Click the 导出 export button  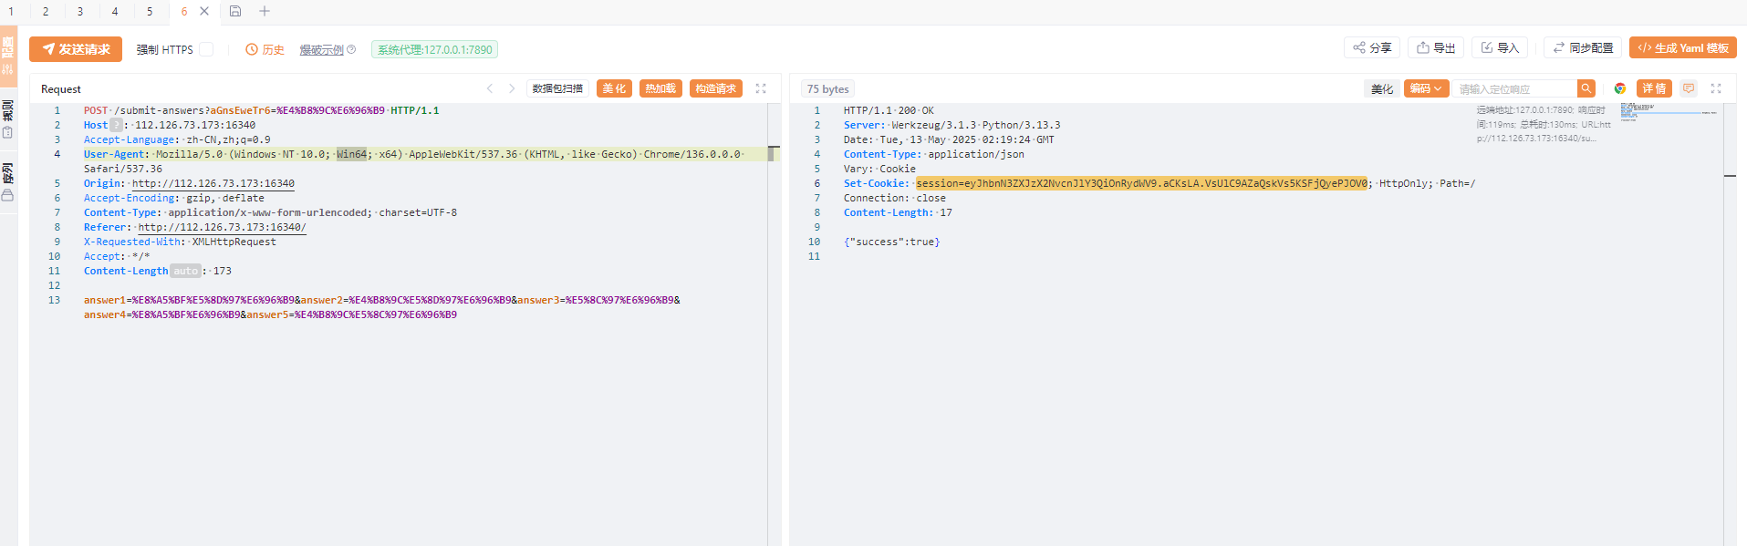1436,47
